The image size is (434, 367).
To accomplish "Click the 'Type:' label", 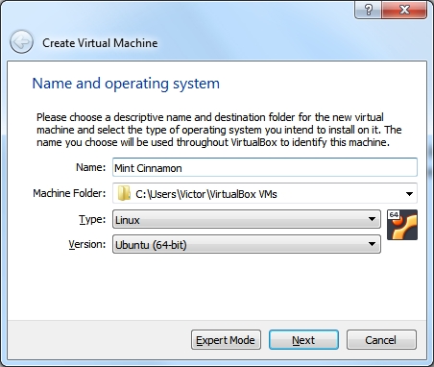I will pyautogui.click(x=92, y=219).
